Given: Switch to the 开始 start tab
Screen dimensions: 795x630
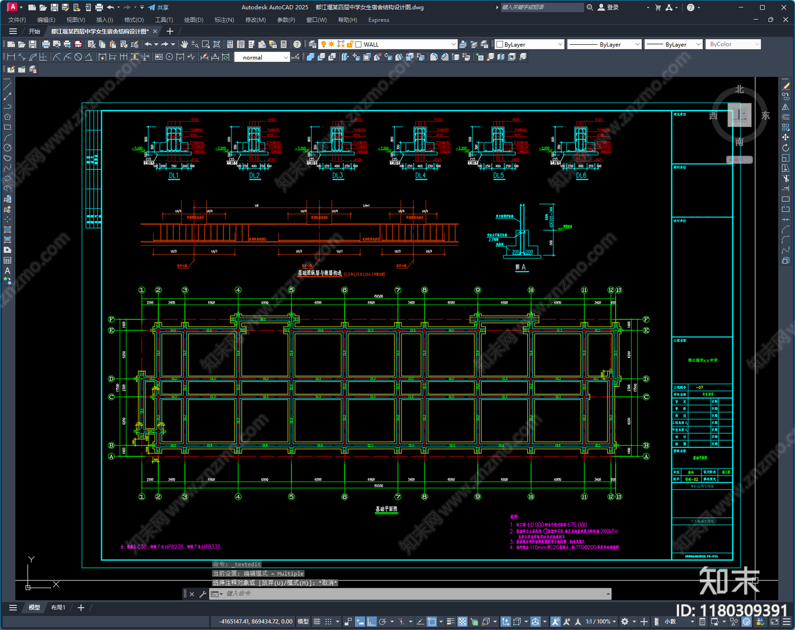Looking at the screenshot, I should click(34, 31).
